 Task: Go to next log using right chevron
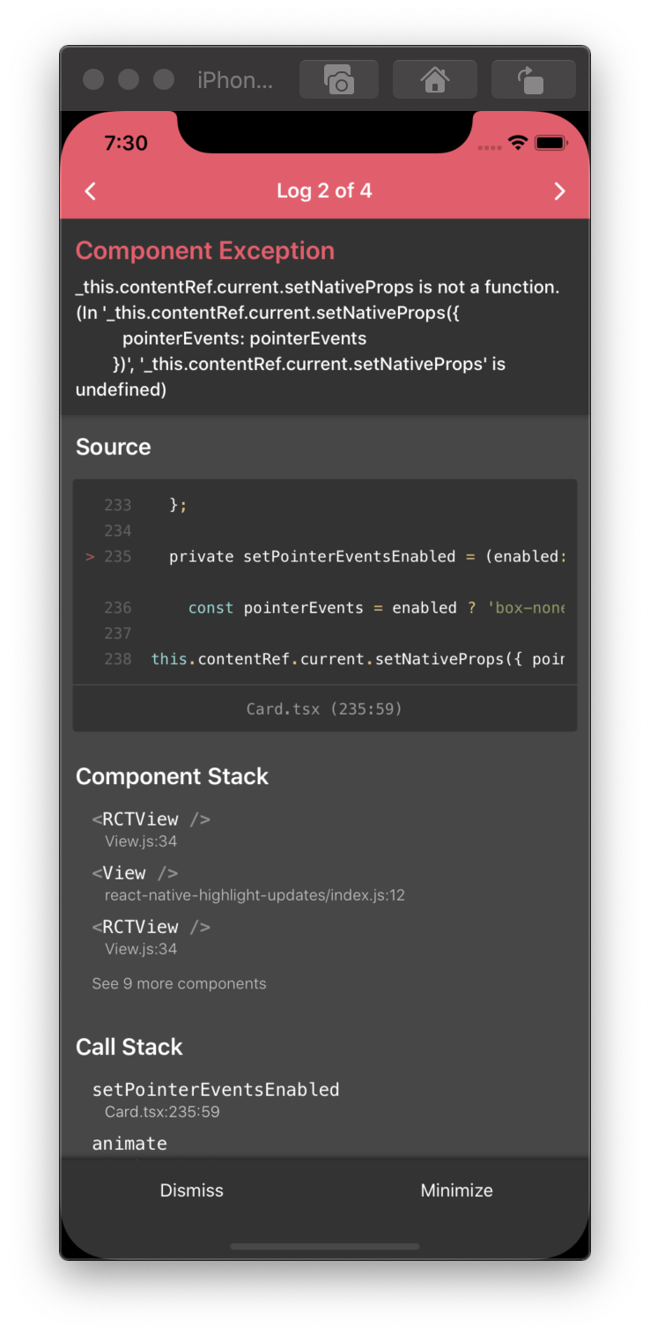[x=559, y=190]
